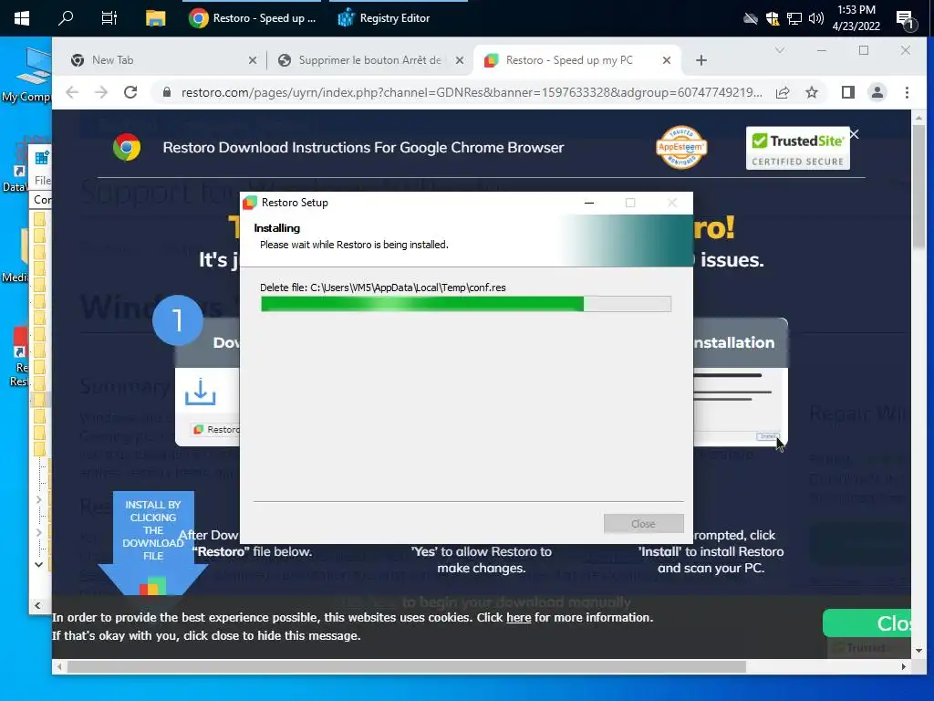Collapse the expanded Registry Editor tree node

pos(38,564)
